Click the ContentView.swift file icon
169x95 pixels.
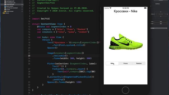click(x=5, y=4)
